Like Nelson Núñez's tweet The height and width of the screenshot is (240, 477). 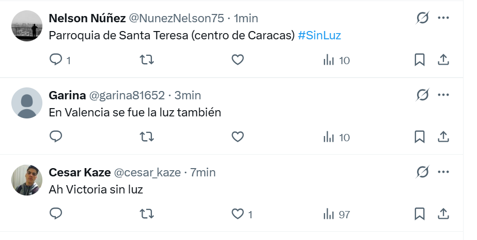[237, 60]
